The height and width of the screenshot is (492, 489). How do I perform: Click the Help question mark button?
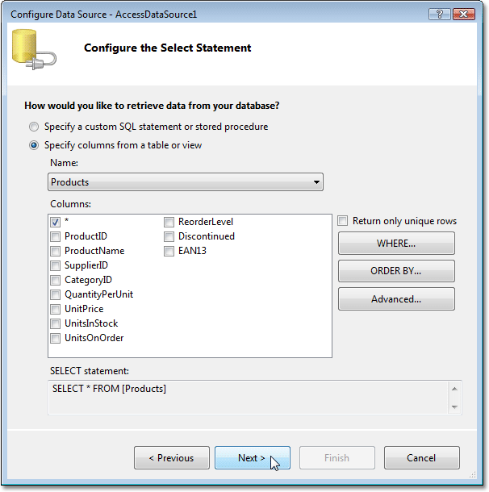[x=440, y=15]
